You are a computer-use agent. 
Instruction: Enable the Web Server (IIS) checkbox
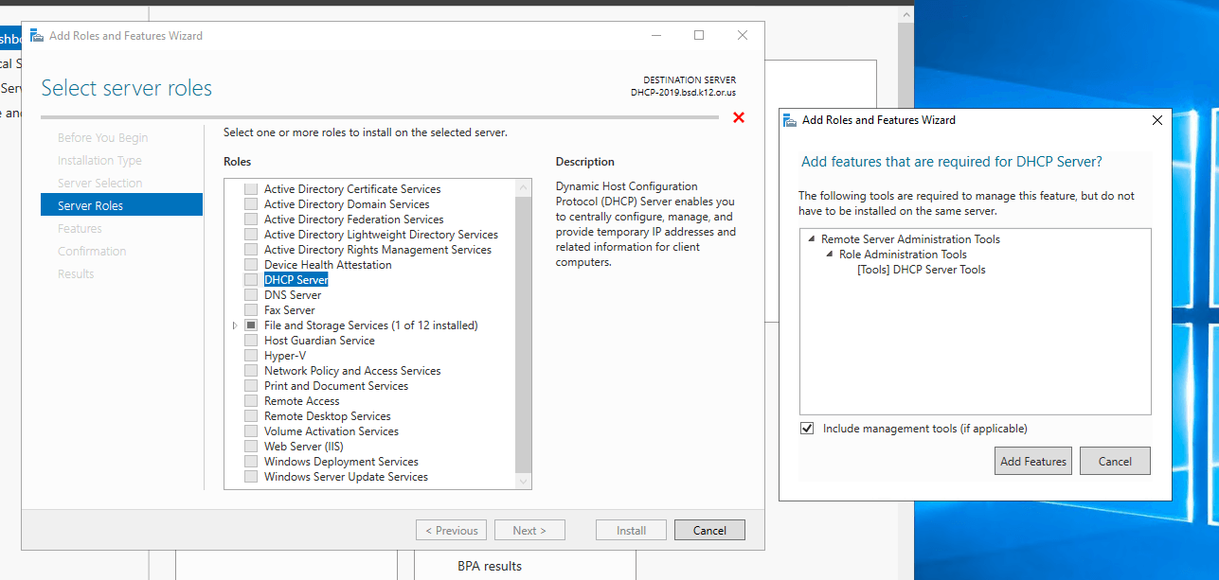pyautogui.click(x=251, y=447)
